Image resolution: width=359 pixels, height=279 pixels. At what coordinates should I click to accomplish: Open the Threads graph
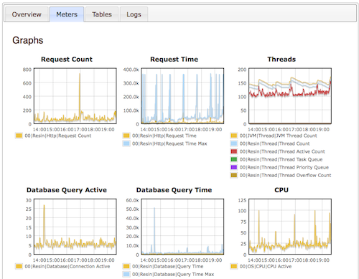point(290,96)
